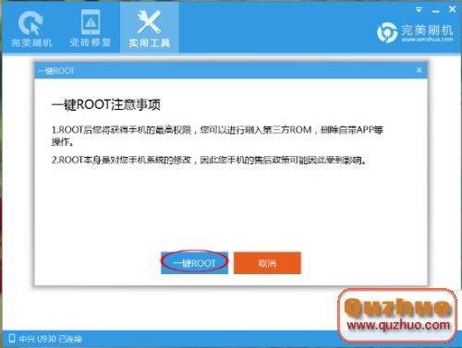This screenshot has height=348, width=462.
Task: Open the www.wmshua.com website link
Action: pyautogui.click(x=427, y=40)
